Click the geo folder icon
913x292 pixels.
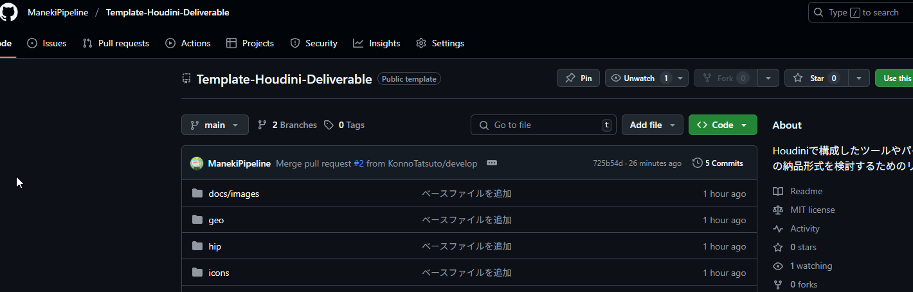(x=197, y=220)
